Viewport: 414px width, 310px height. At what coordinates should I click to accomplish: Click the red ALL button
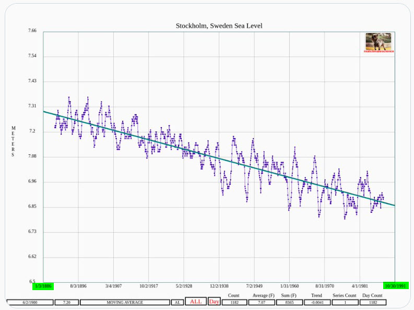[x=196, y=302]
